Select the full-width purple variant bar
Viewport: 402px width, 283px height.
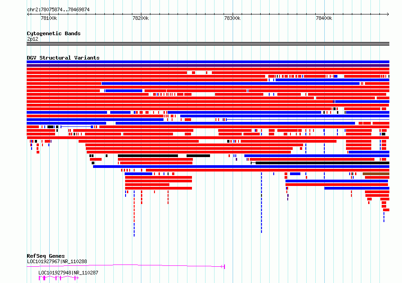coord(208,65)
